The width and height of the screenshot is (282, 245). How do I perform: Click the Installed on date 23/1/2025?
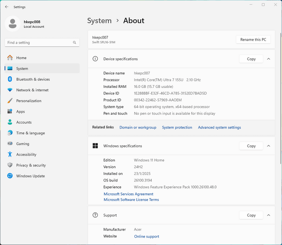tap(142, 173)
